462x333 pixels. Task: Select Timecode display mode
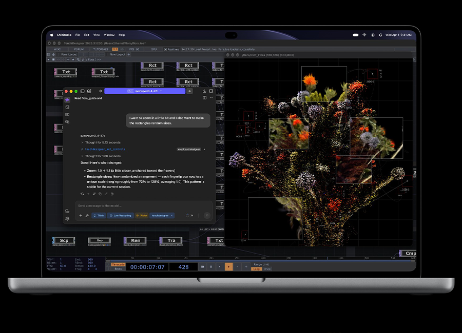click(118, 264)
